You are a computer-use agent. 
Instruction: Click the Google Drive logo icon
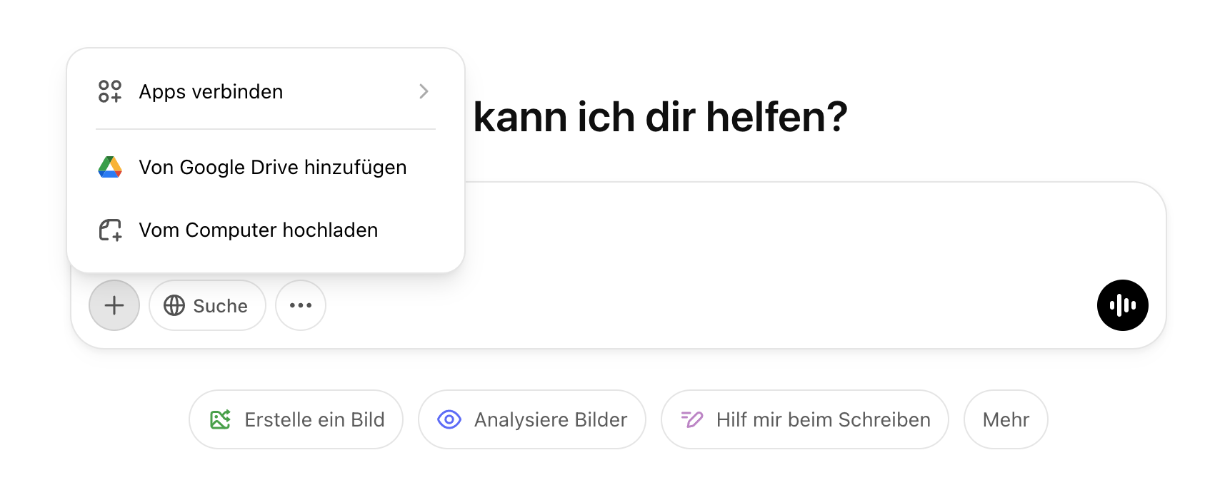coord(110,167)
